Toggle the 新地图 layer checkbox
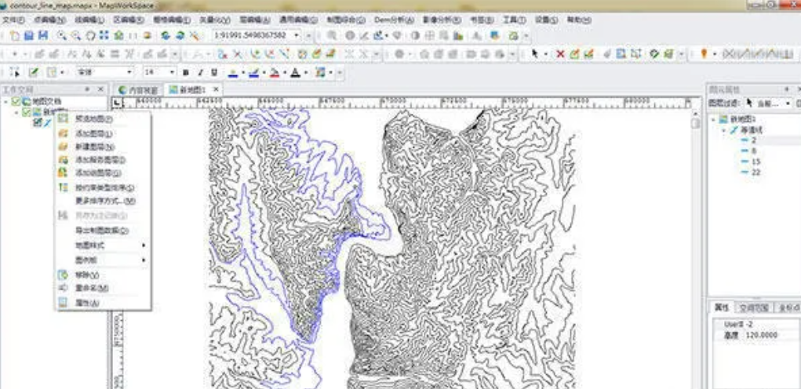The height and width of the screenshot is (389, 801). click(x=26, y=112)
